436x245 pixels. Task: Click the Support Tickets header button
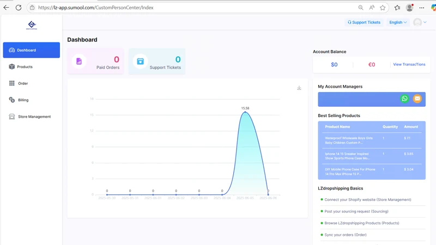pyautogui.click(x=364, y=22)
